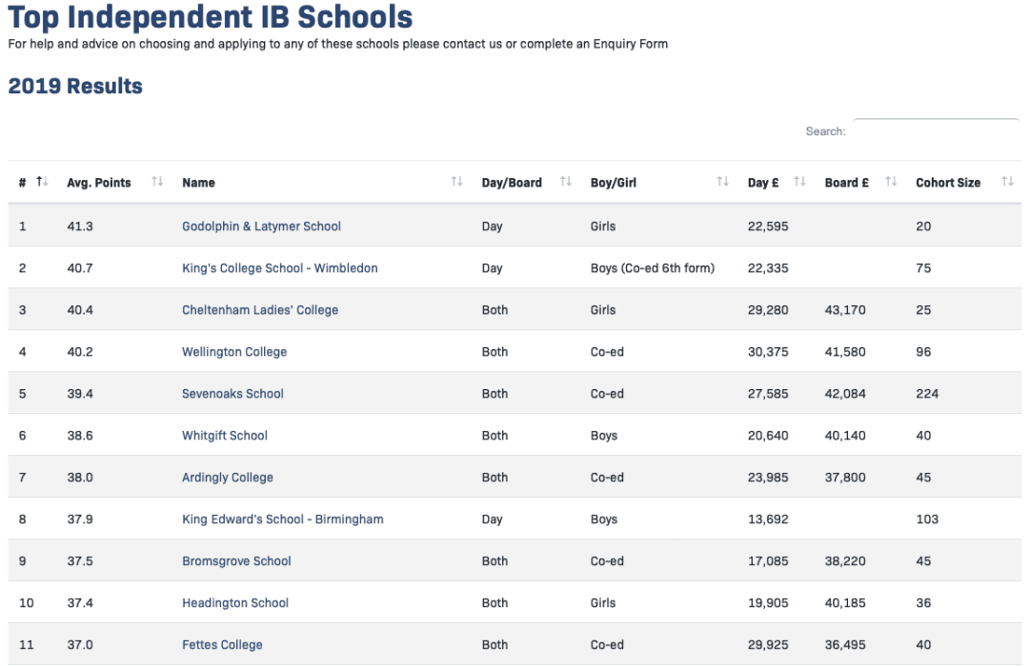
Task: Click the Board £ column header
Action: 847,183
